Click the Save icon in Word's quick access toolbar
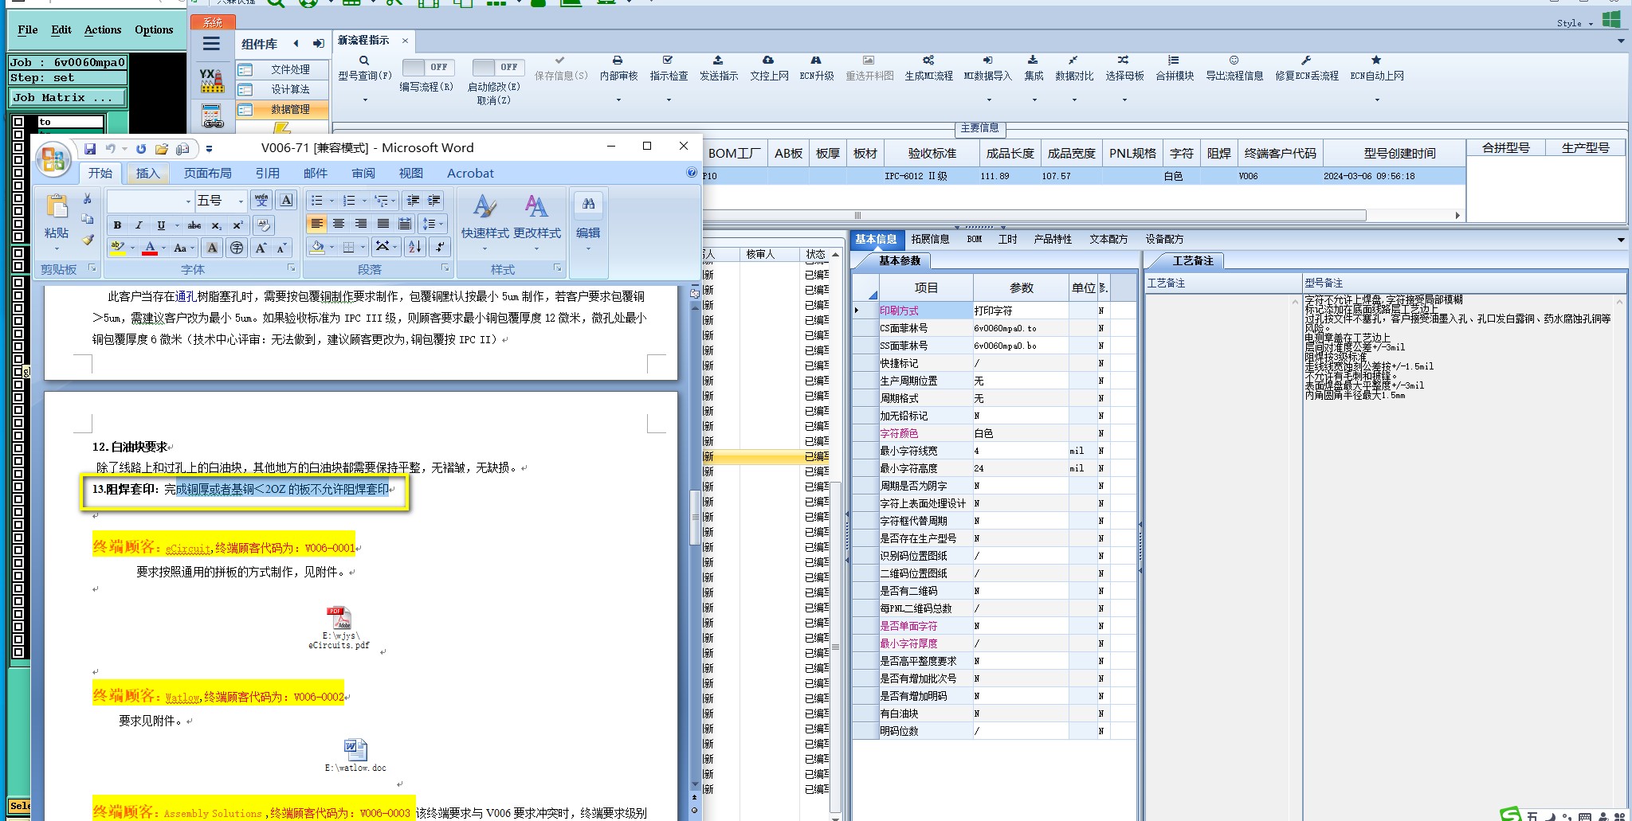 coord(90,149)
